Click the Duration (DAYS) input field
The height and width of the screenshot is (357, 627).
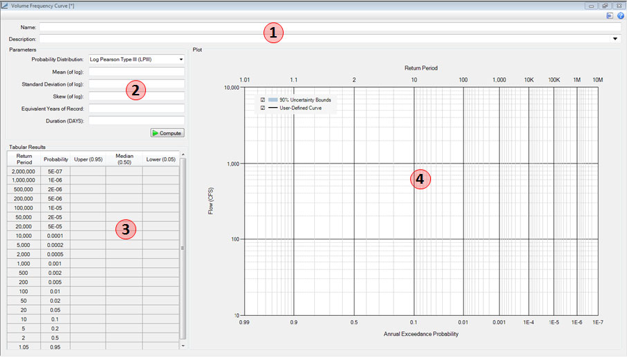[x=136, y=120]
